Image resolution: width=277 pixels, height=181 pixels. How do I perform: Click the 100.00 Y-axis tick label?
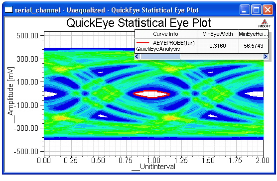[27, 82]
